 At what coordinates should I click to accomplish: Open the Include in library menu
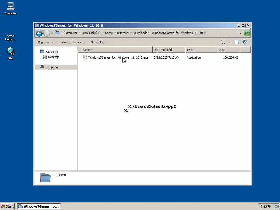click(x=72, y=42)
